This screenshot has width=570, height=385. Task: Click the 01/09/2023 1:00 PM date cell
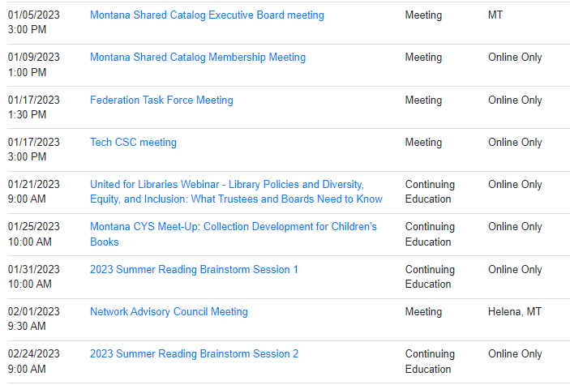click(x=34, y=65)
